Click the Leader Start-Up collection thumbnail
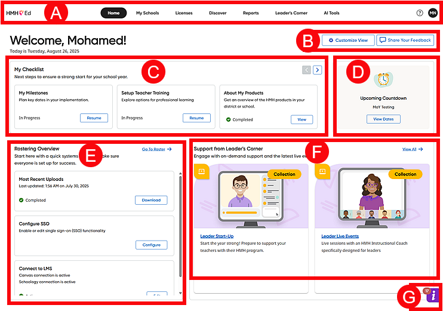 (x=251, y=196)
